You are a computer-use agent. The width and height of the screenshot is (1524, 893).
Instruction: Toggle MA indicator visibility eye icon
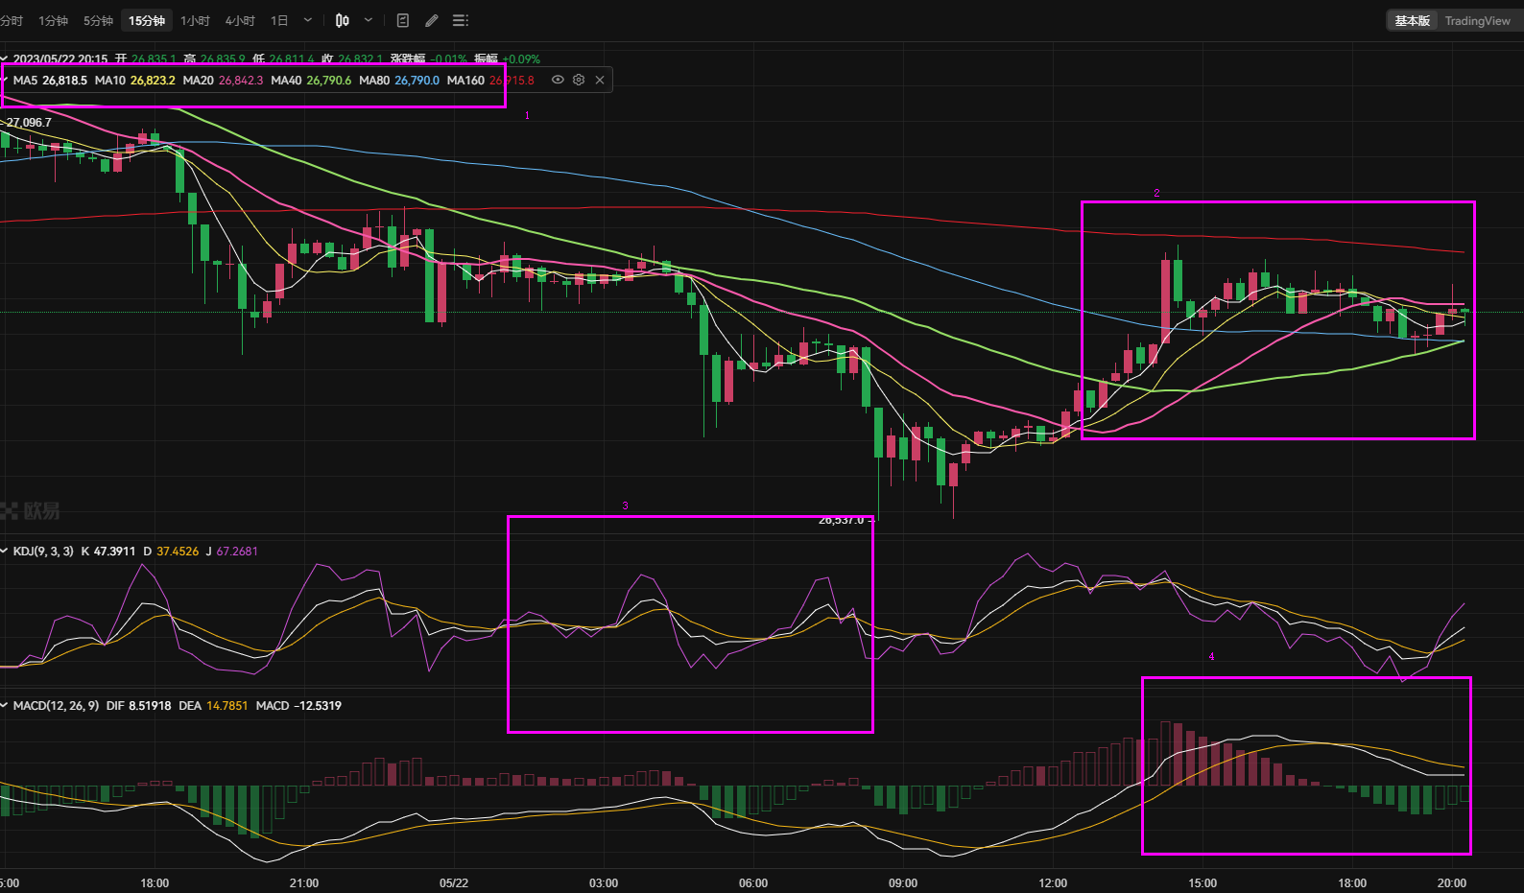click(x=558, y=80)
